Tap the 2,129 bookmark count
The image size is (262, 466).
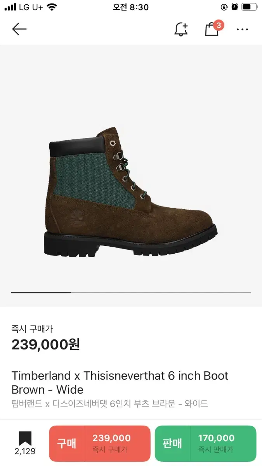coord(25,451)
